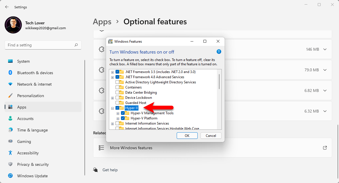Enable Active Directory Lightweight Directory Services
339x183 pixels.
pyautogui.click(x=118, y=82)
